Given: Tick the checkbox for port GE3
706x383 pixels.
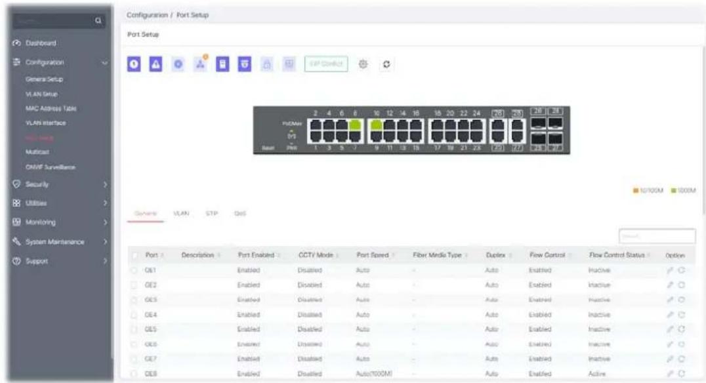Looking at the screenshot, I should coord(134,300).
